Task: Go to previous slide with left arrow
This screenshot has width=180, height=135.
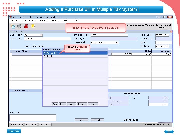Action: tap(166, 132)
